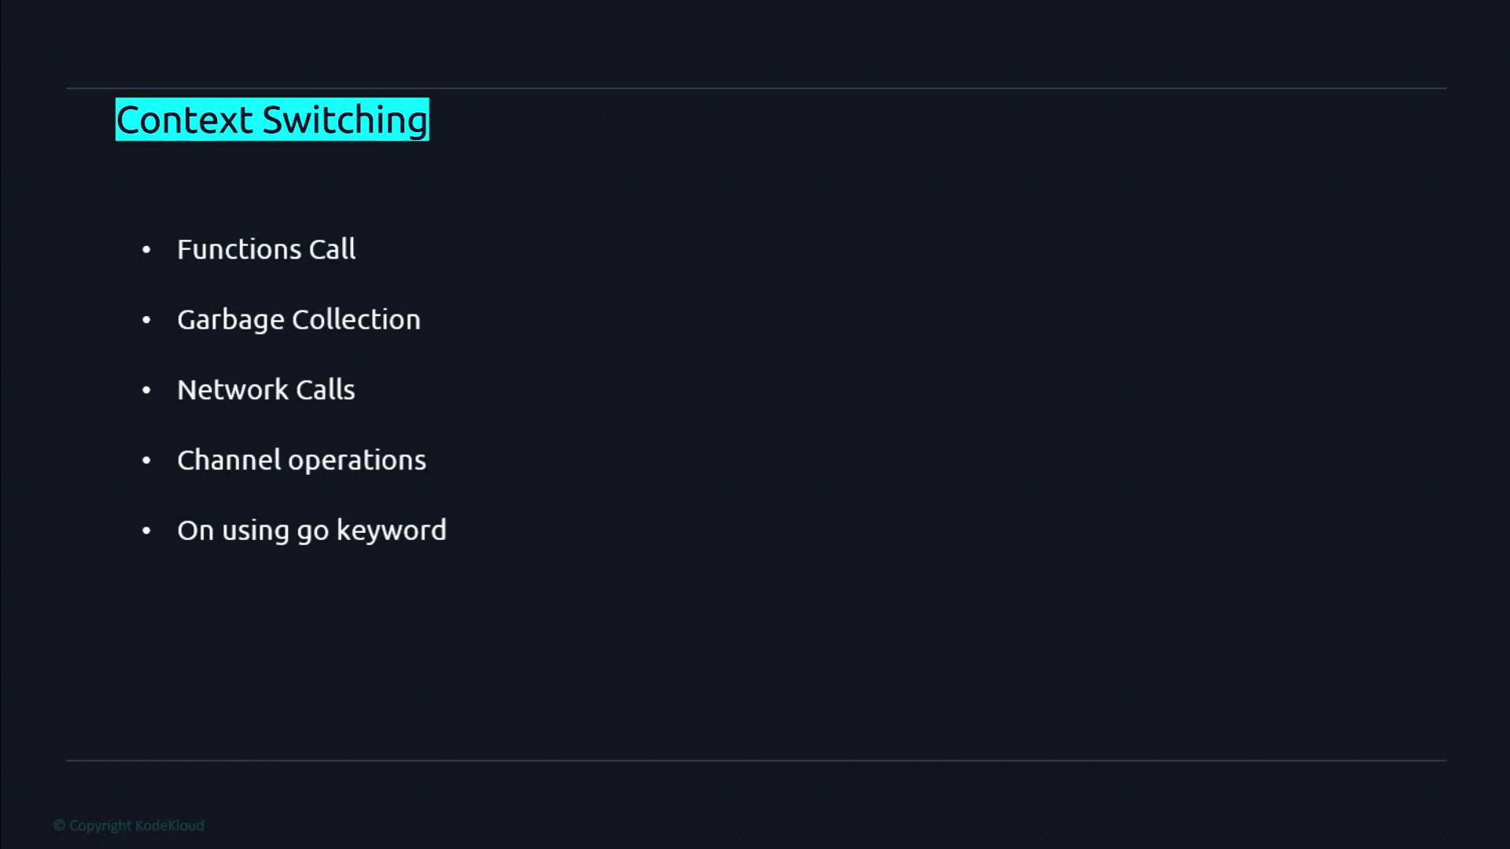The height and width of the screenshot is (849, 1510).
Task: Click the bullet dot before Functions Call
Action: [x=146, y=250]
